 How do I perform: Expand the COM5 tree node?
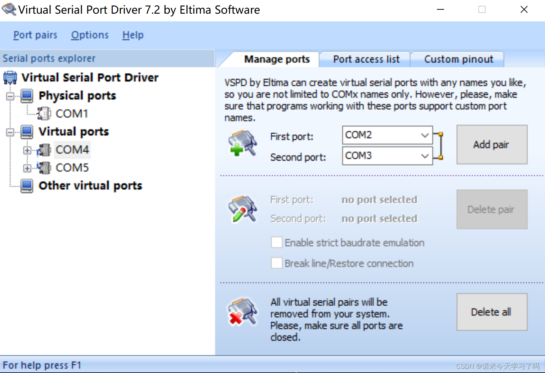coord(27,168)
